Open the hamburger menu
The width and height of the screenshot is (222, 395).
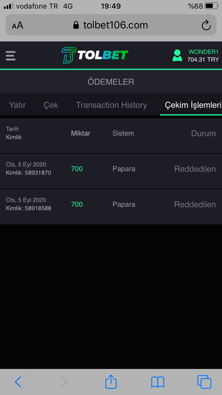tap(11, 56)
